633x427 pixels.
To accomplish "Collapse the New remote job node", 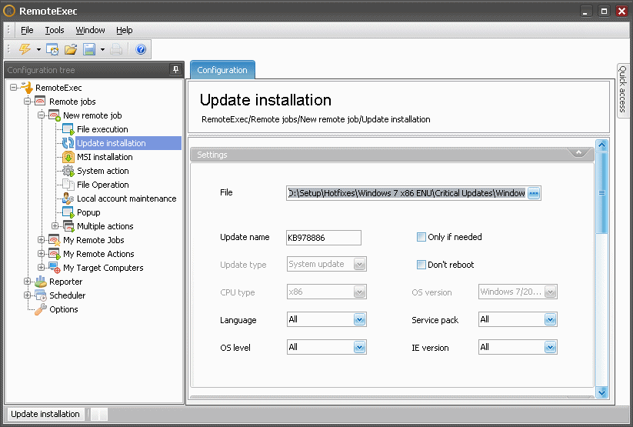I will tap(42, 115).
